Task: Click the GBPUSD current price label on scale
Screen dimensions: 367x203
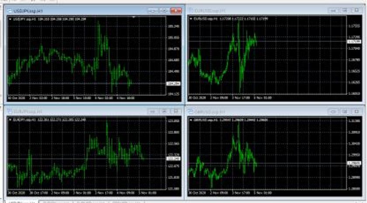Action: tap(354, 163)
